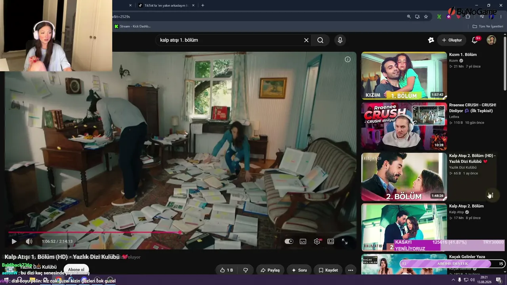Open the taskbar volume icon
The width and height of the screenshot is (507, 285).
point(472,280)
